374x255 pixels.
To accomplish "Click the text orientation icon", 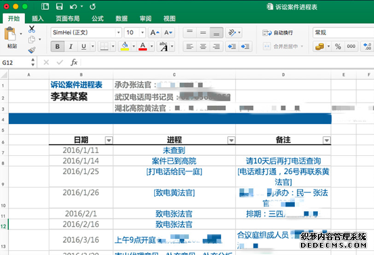I will click(x=231, y=32).
